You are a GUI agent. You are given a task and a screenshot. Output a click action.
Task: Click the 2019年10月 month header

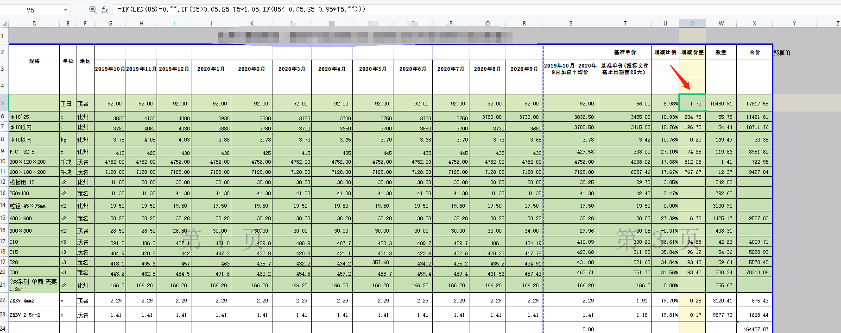pyautogui.click(x=110, y=68)
